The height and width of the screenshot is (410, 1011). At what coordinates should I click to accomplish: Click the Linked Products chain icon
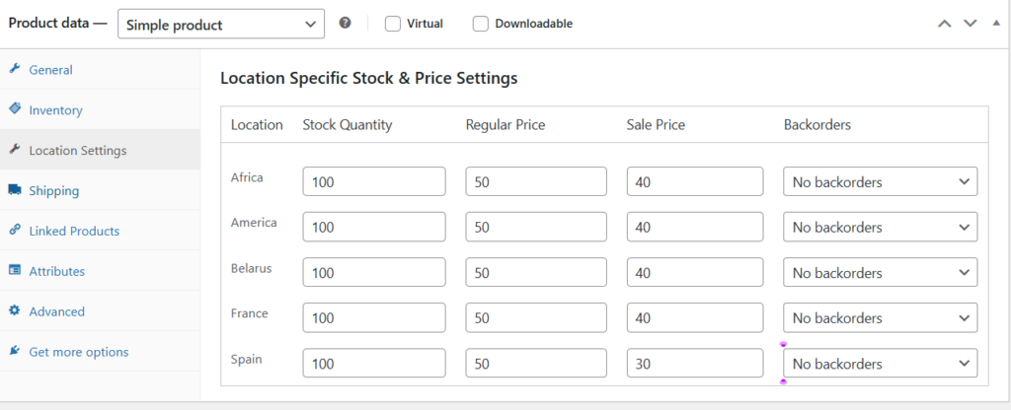(x=15, y=231)
